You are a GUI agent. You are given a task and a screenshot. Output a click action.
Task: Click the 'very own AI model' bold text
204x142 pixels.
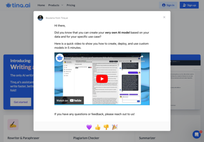coord(117,33)
